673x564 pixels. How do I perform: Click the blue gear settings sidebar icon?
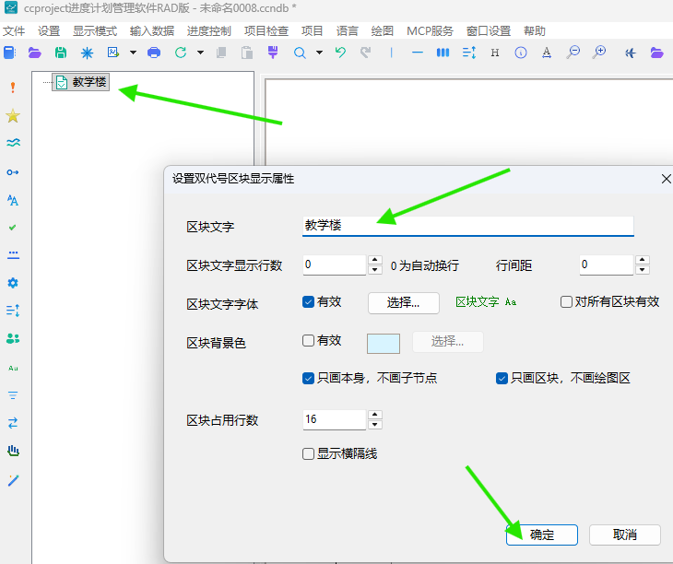(x=13, y=283)
